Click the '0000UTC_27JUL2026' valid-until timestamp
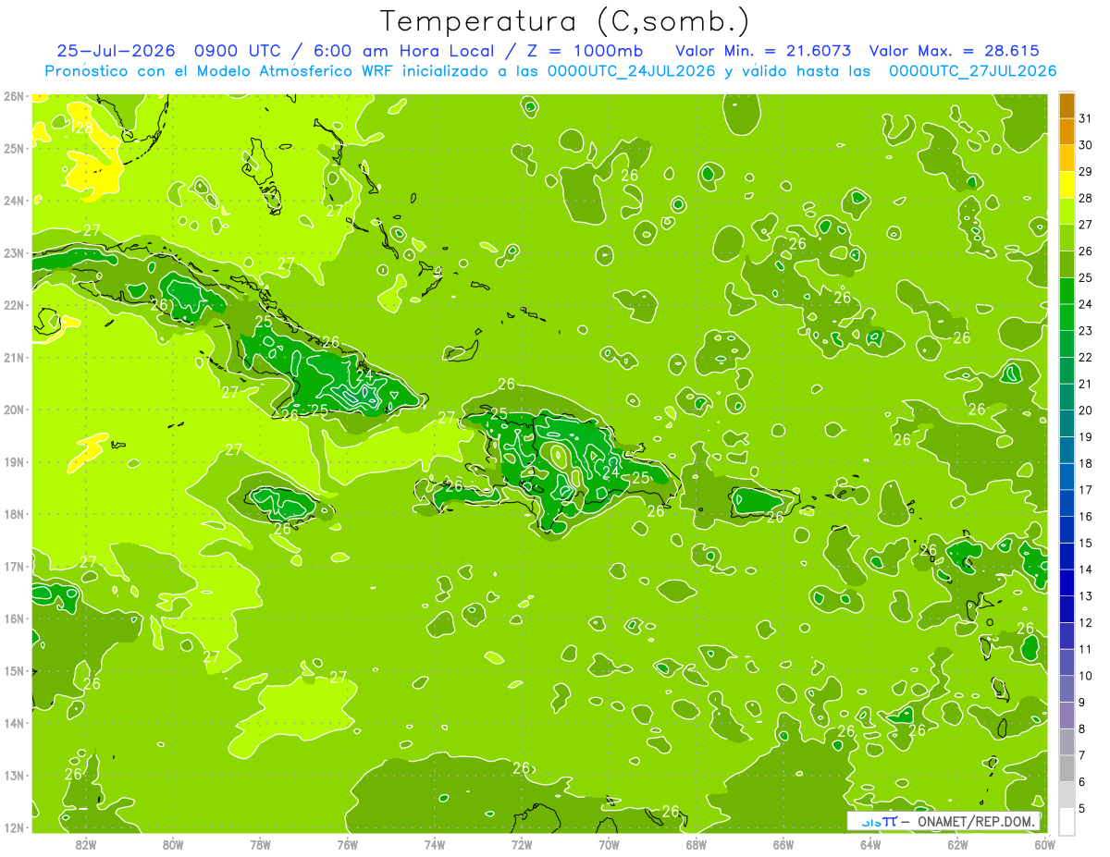 point(972,71)
